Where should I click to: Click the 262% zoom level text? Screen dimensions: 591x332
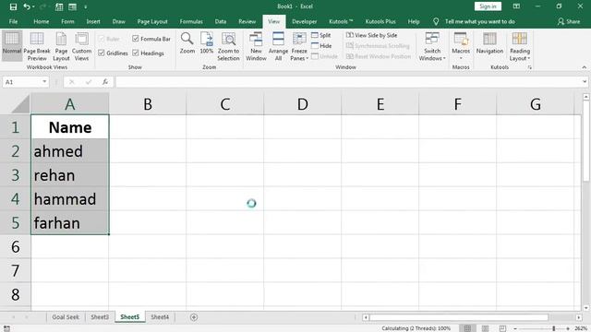point(581,328)
